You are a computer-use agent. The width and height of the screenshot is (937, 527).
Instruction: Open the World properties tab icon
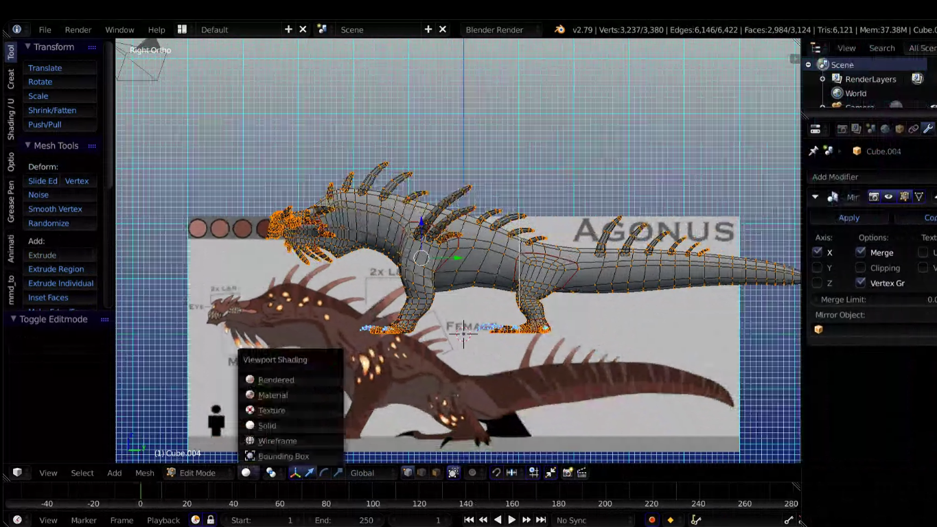point(885,129)
